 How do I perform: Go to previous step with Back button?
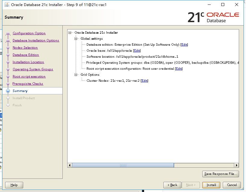click(x=172, y=185)
